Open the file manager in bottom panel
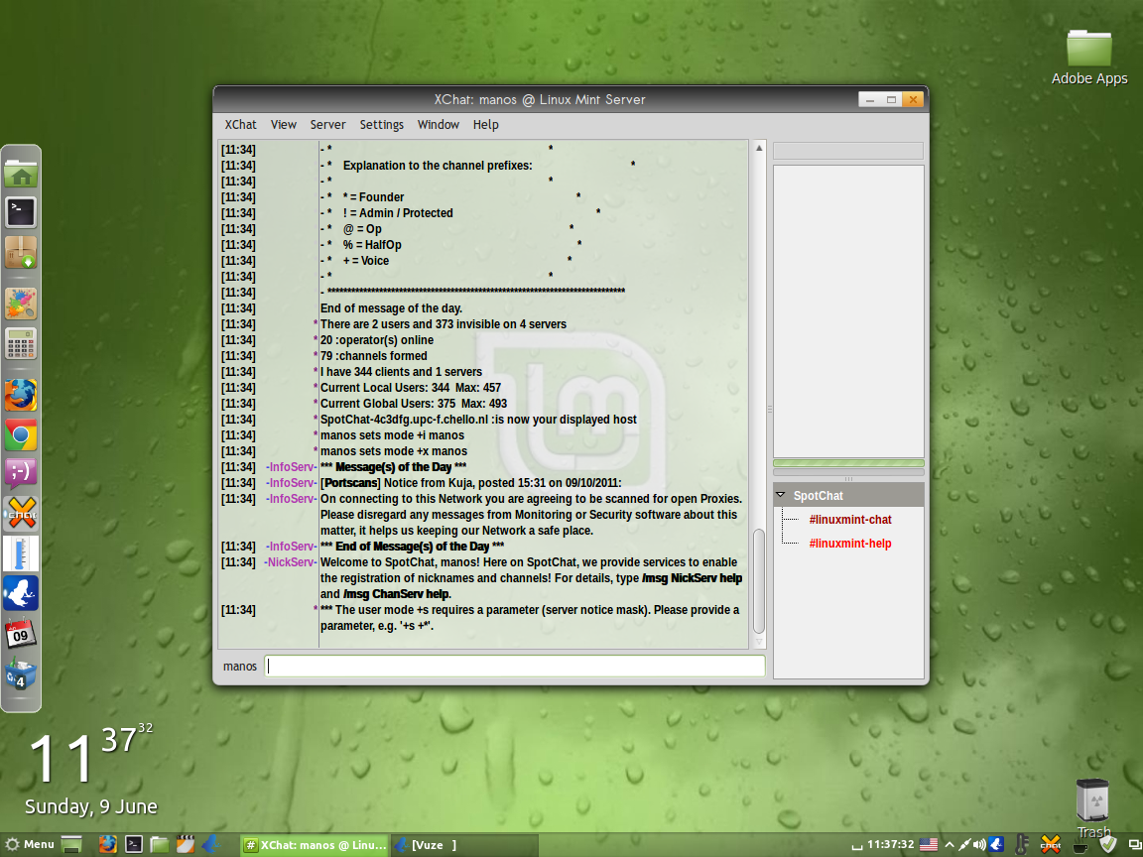1143x857 pixels. 159,845
